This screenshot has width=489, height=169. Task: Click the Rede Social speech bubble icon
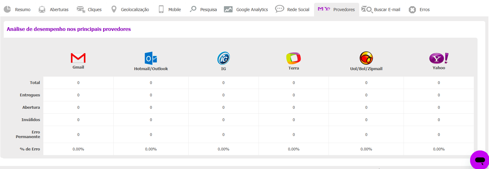pos(280,9)
